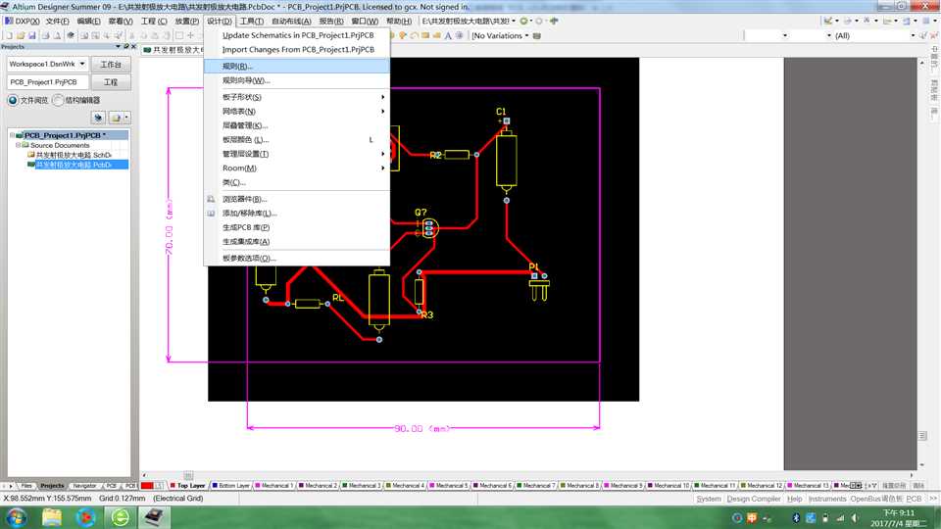Expand 网络表(N) submenu
The width and height of the screenshot is (941, 529).
coord(297,112)
